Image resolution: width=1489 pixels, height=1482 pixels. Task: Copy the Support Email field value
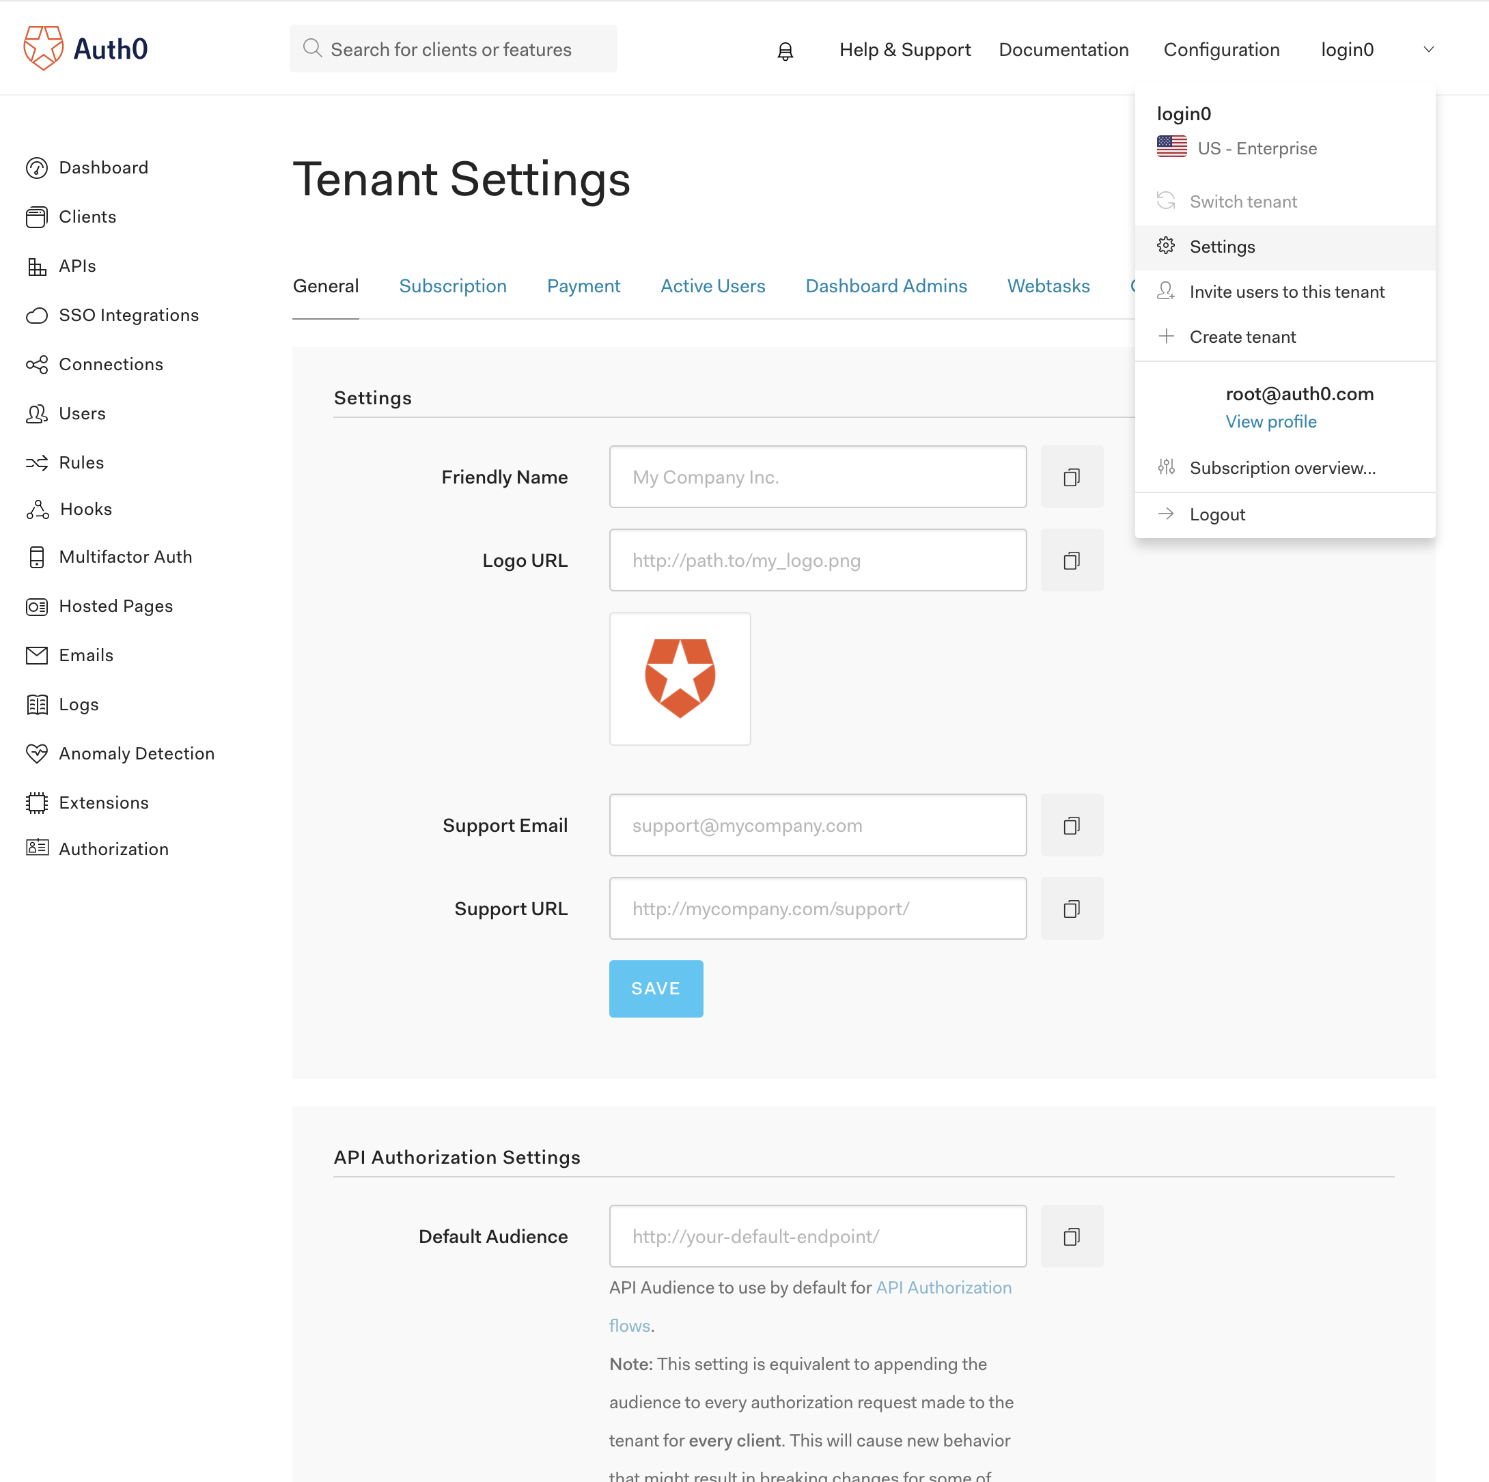[x=1071, y=826]
